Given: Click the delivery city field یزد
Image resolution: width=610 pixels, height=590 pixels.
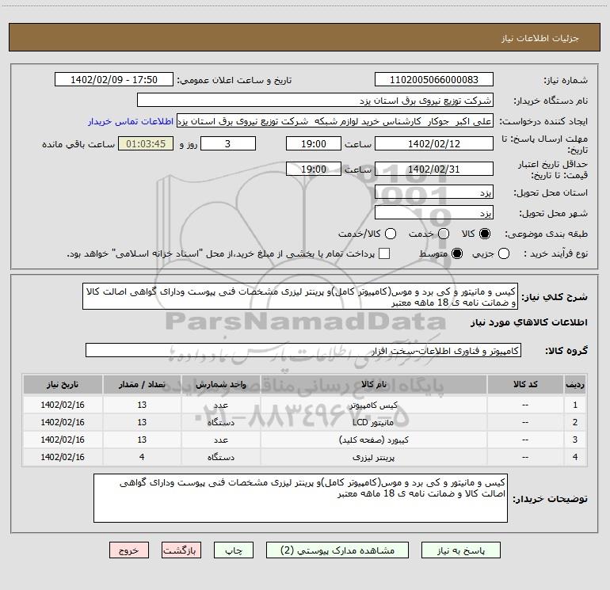Looking at the screenshot, I should point(434,213).
